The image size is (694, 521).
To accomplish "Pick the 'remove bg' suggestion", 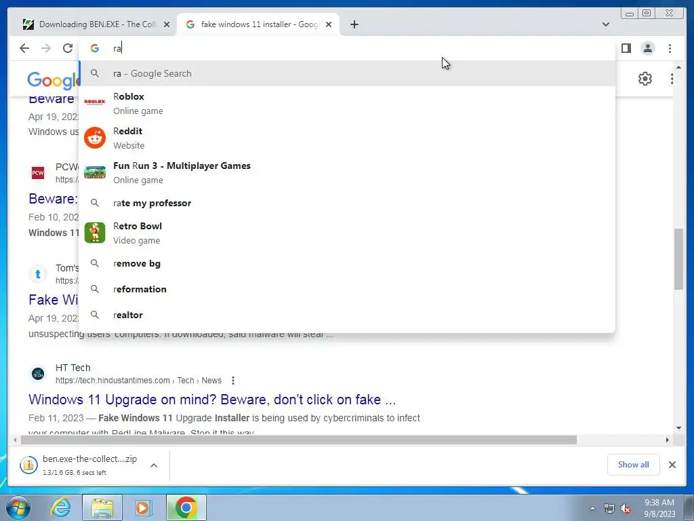I will [x=347, y=264].
